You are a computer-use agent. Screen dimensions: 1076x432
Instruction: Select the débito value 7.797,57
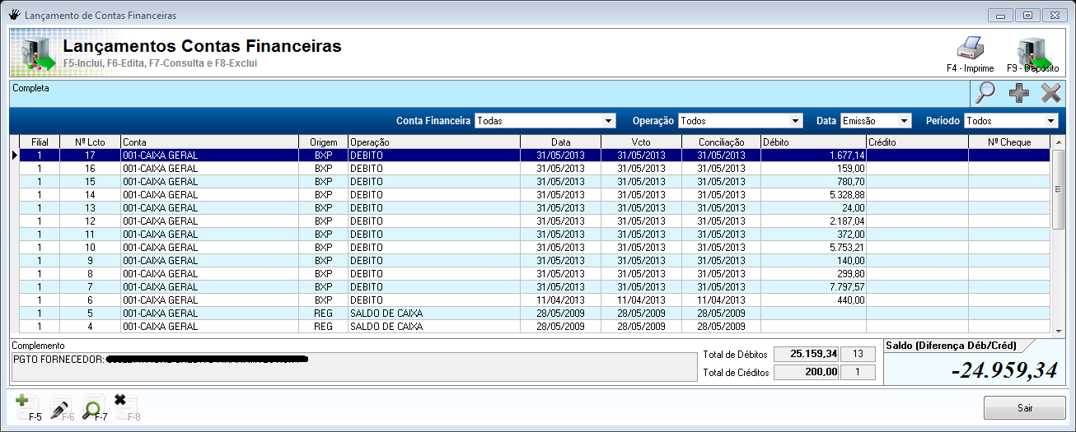(x=845, y=286)
